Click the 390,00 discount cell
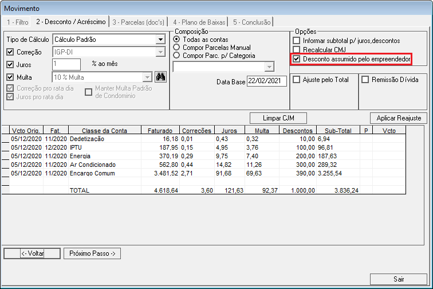 (x=298, y=173)
